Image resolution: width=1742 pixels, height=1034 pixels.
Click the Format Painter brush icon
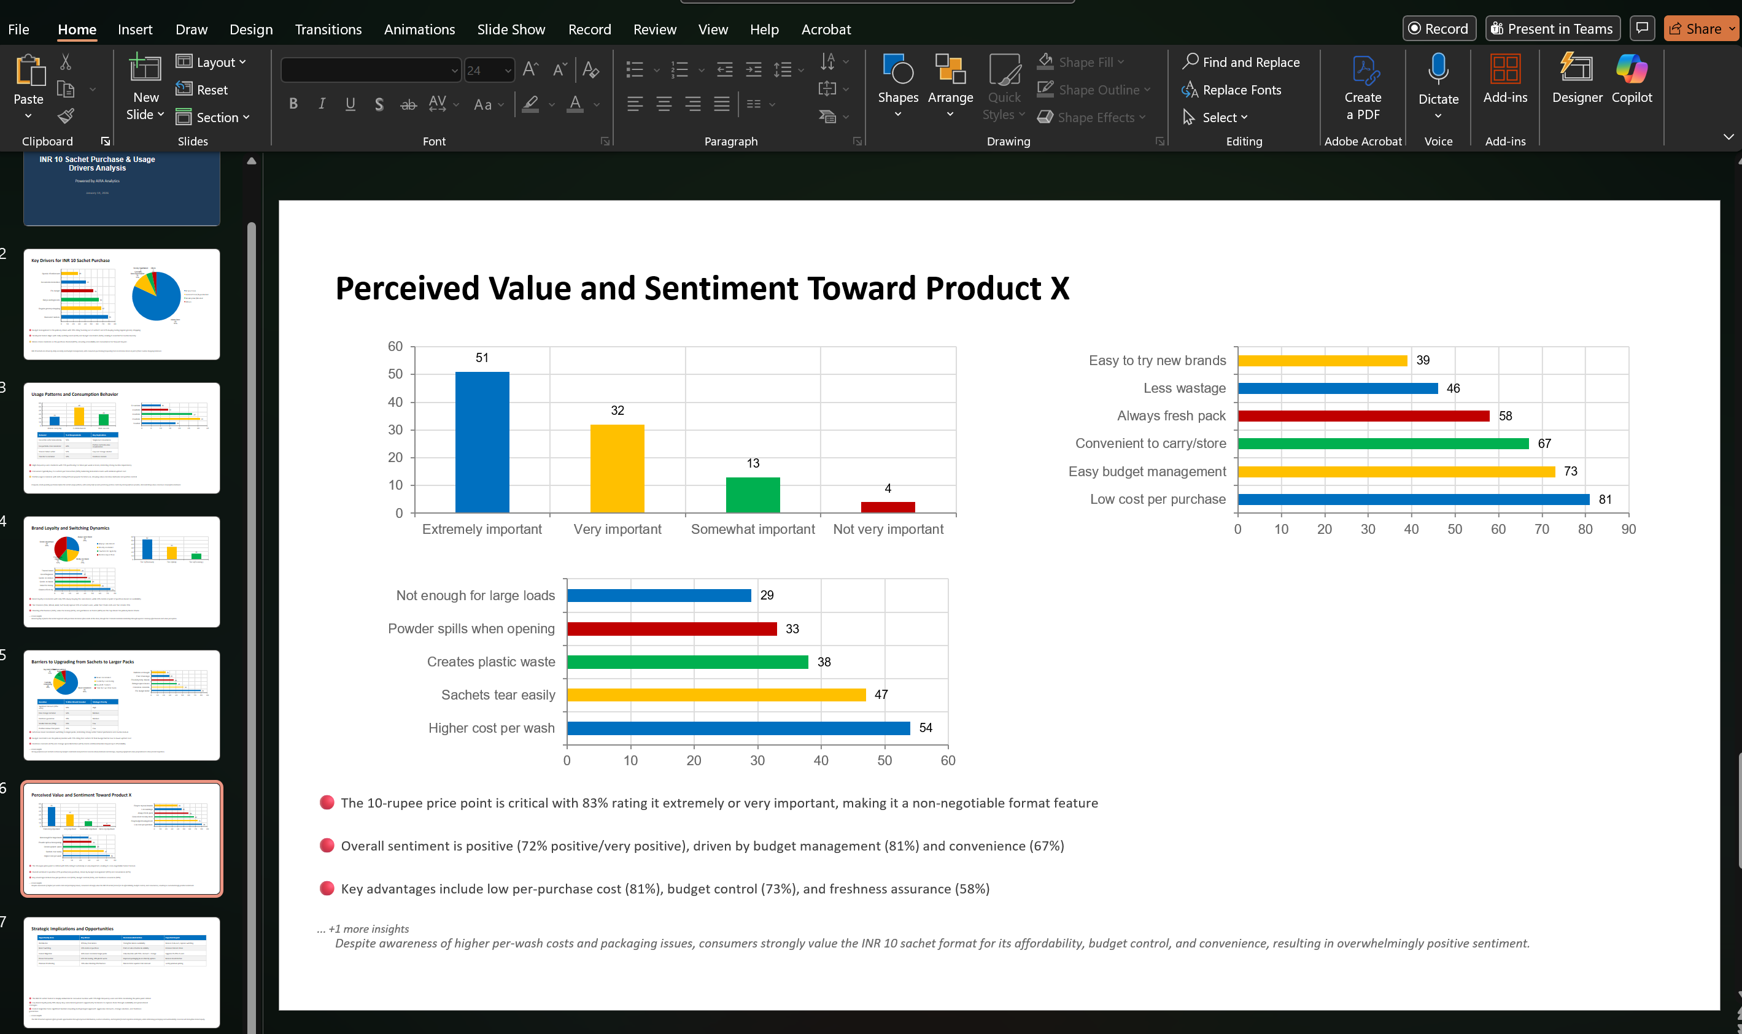(x=66, y=117)
